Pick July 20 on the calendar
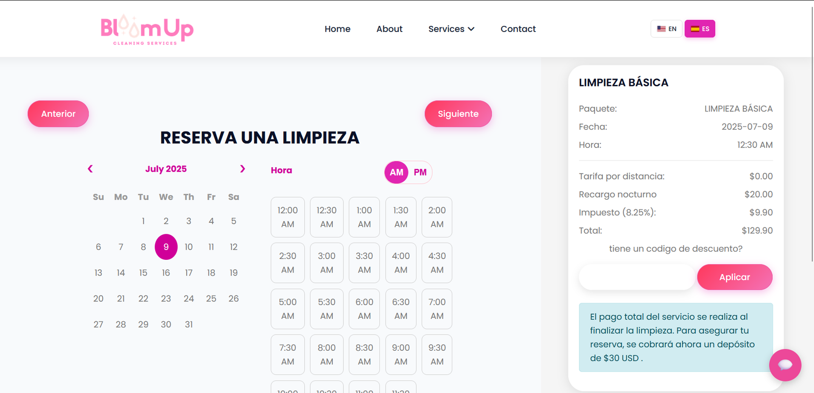The image size is (814, 393). [x=98, y=299]
